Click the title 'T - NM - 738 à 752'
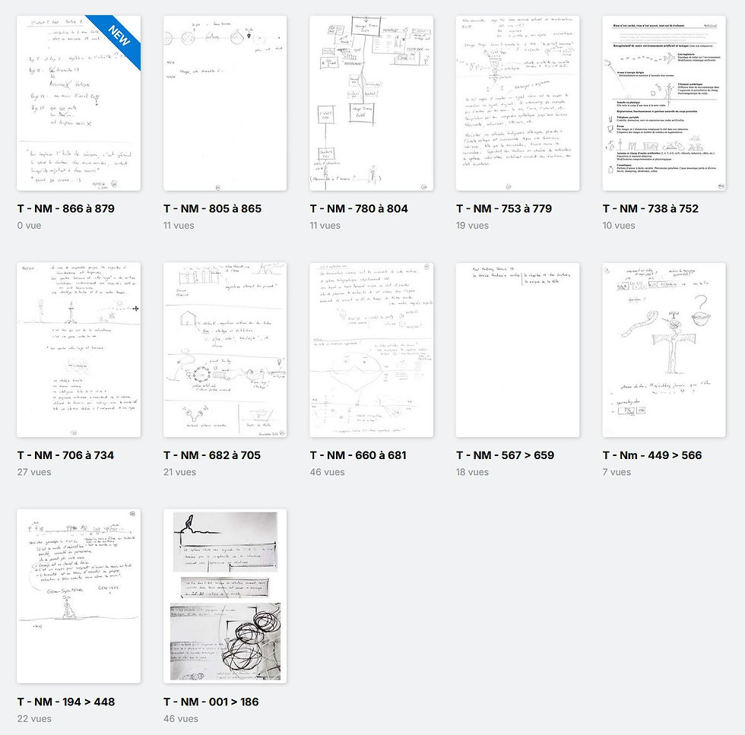The image size is (745, 735). click(x=651, y=208)
